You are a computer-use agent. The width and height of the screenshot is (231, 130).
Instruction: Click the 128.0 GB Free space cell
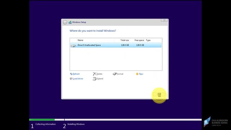(140, 45)
